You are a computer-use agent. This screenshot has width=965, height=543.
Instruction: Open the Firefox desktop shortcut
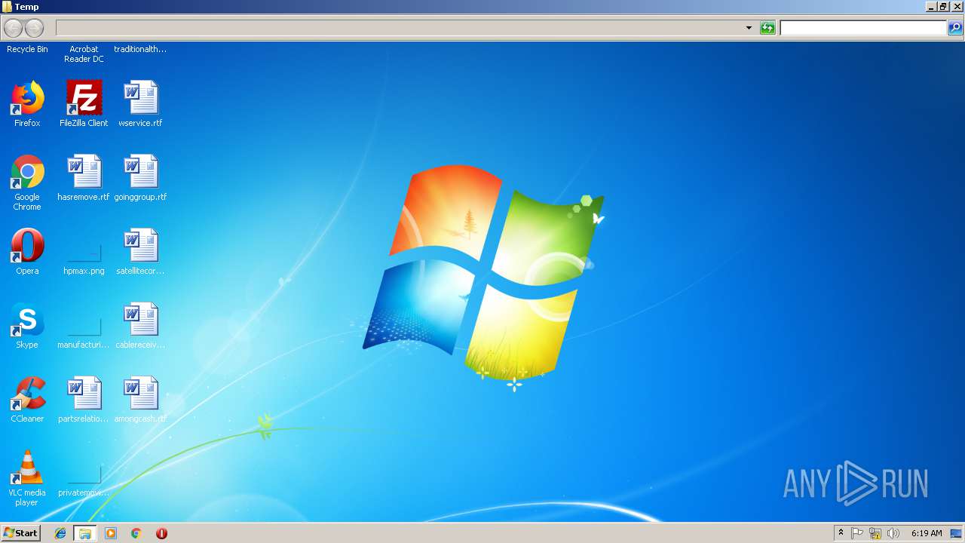coord(27,98)
